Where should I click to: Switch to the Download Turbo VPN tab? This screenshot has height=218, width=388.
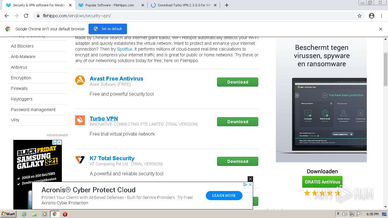(184, 5)
